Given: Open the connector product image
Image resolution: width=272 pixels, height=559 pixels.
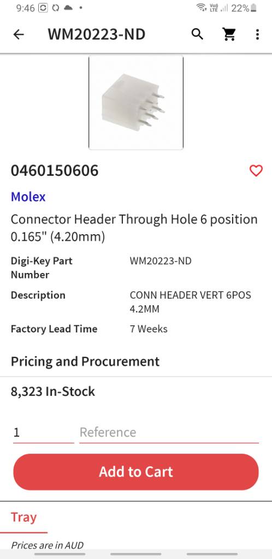Looking at the screenshot, I should pyautogui.click(x=136, y=102).
